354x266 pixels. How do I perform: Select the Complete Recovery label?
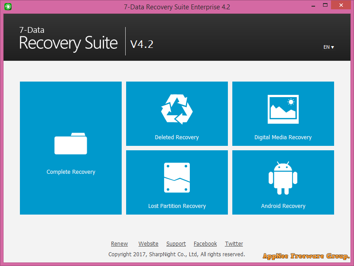coord(71,172)
